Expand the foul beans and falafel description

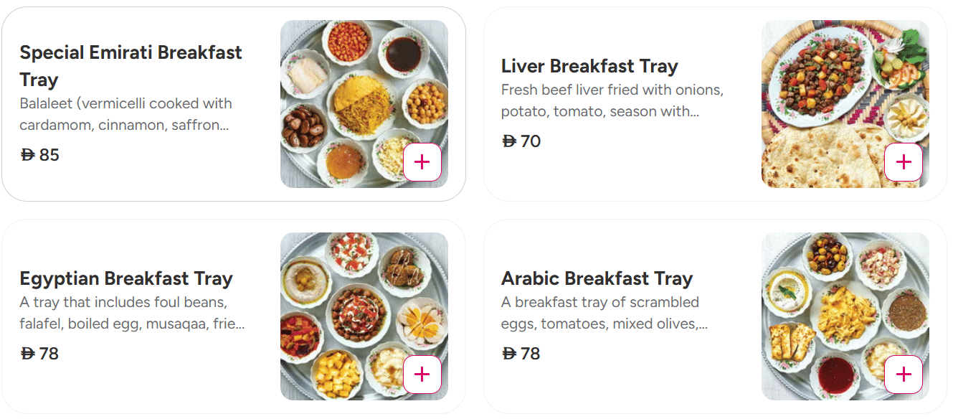pyautogui.click(x=132, y=313)
